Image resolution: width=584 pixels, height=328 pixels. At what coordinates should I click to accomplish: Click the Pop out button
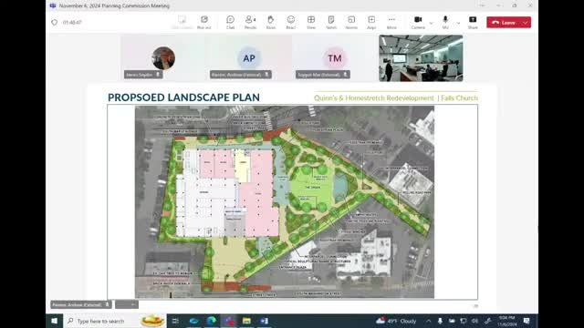(204, 22)
